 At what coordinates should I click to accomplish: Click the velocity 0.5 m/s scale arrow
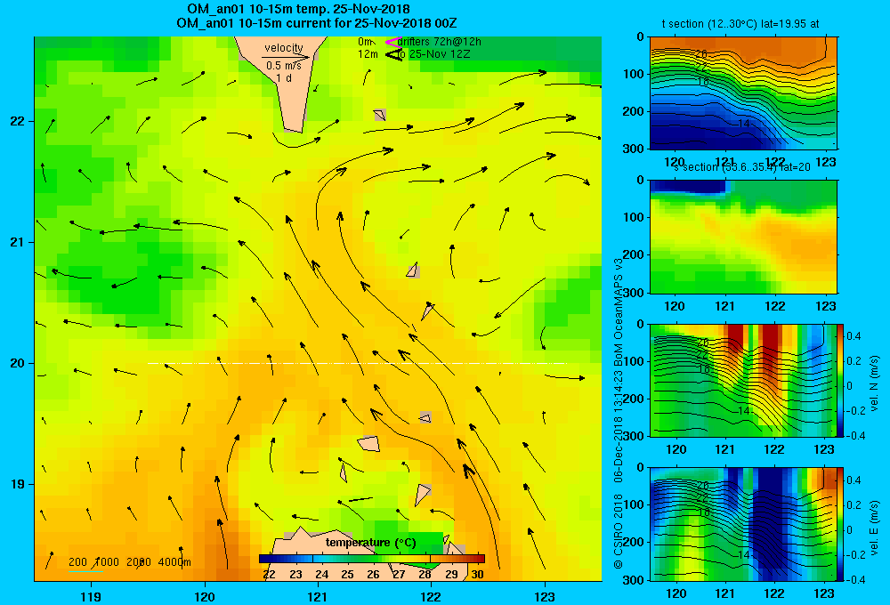[286, 57]
